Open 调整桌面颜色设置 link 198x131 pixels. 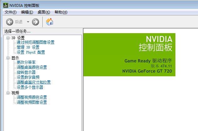tap(32, 67)
